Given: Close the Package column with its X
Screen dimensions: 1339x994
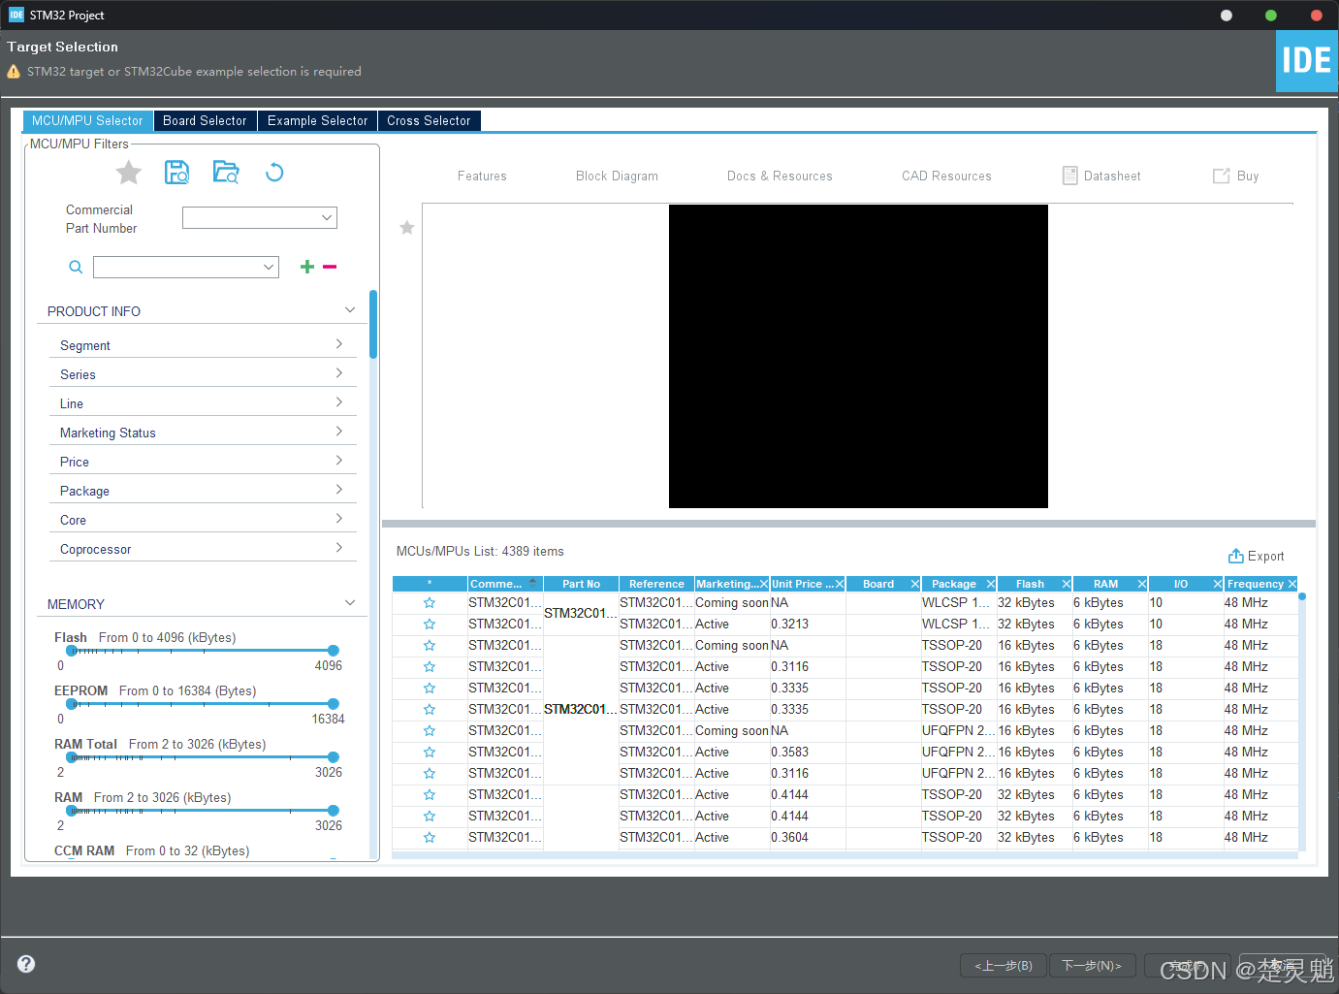Looking at the screenshot, I should (x=991, y=584).
